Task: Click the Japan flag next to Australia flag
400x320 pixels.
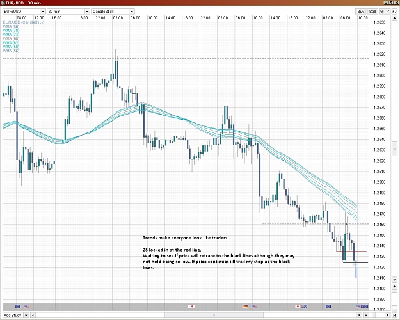Action: point(298,306)
